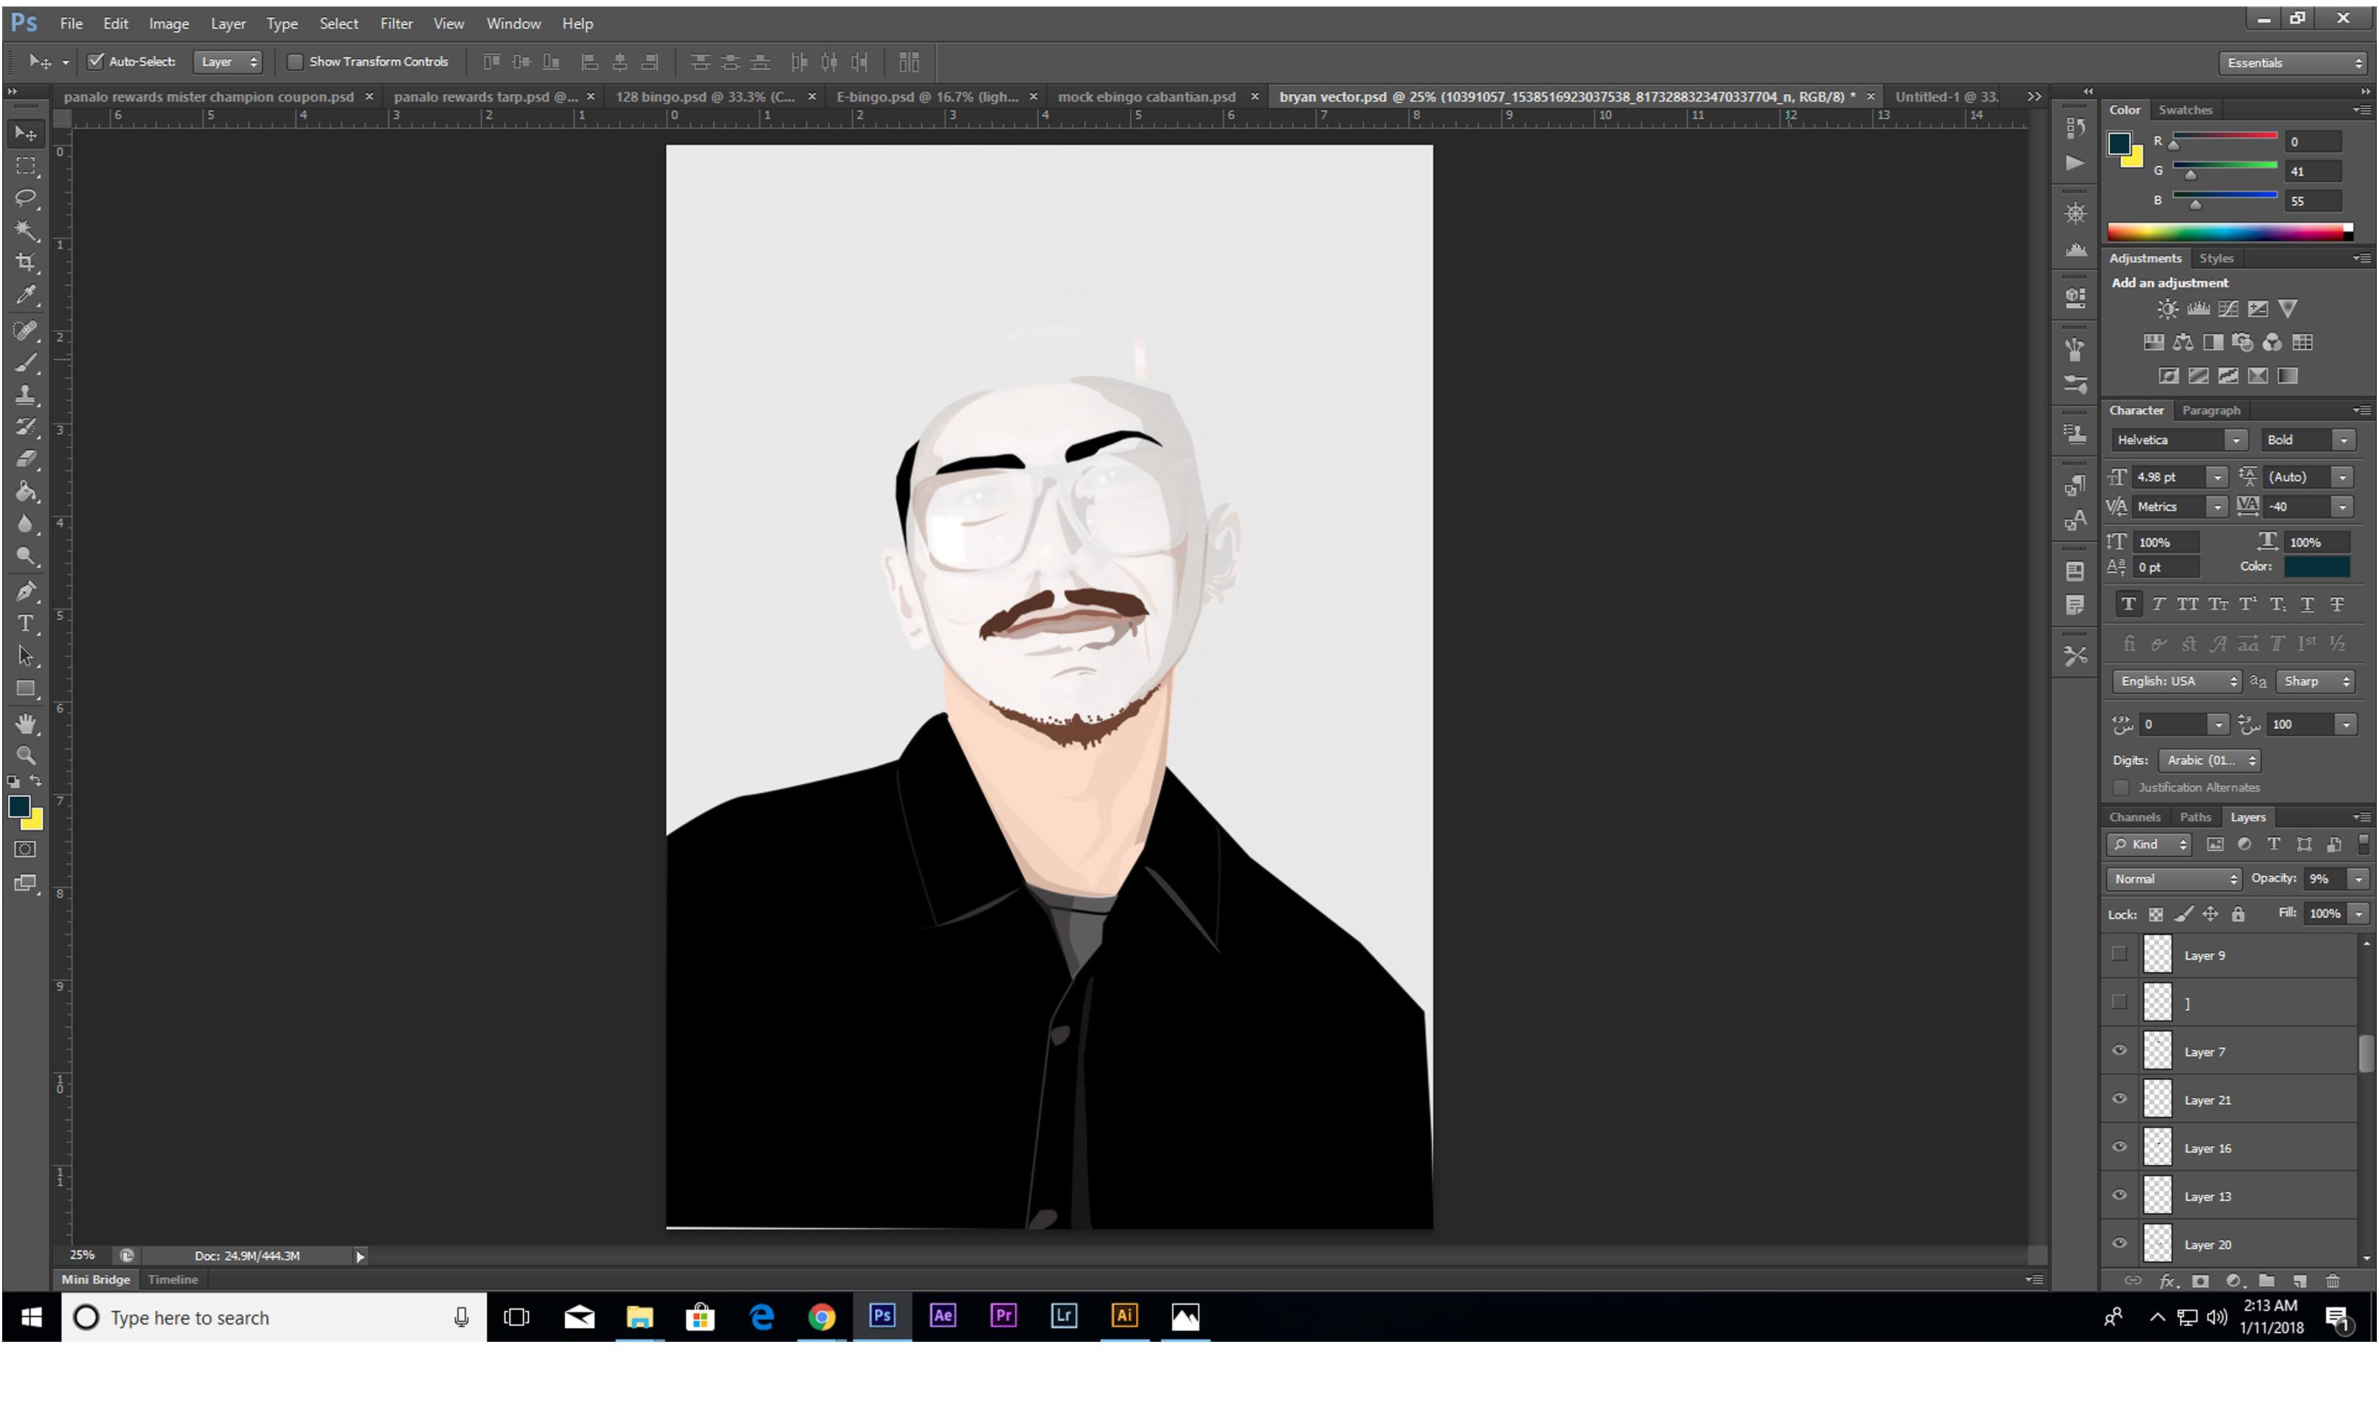The image size is (2379, 1406).
Task: Show Layer 9 visibility
Action: click(x=2119, y=954)
